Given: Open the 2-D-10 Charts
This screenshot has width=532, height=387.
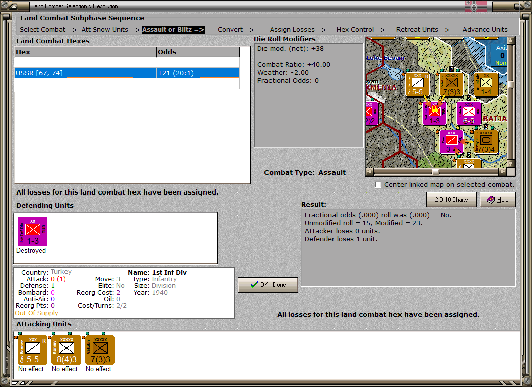Looking at the screenshot, I should [451, 200].
